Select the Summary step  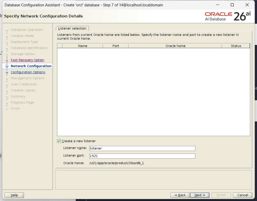(18, 96)
